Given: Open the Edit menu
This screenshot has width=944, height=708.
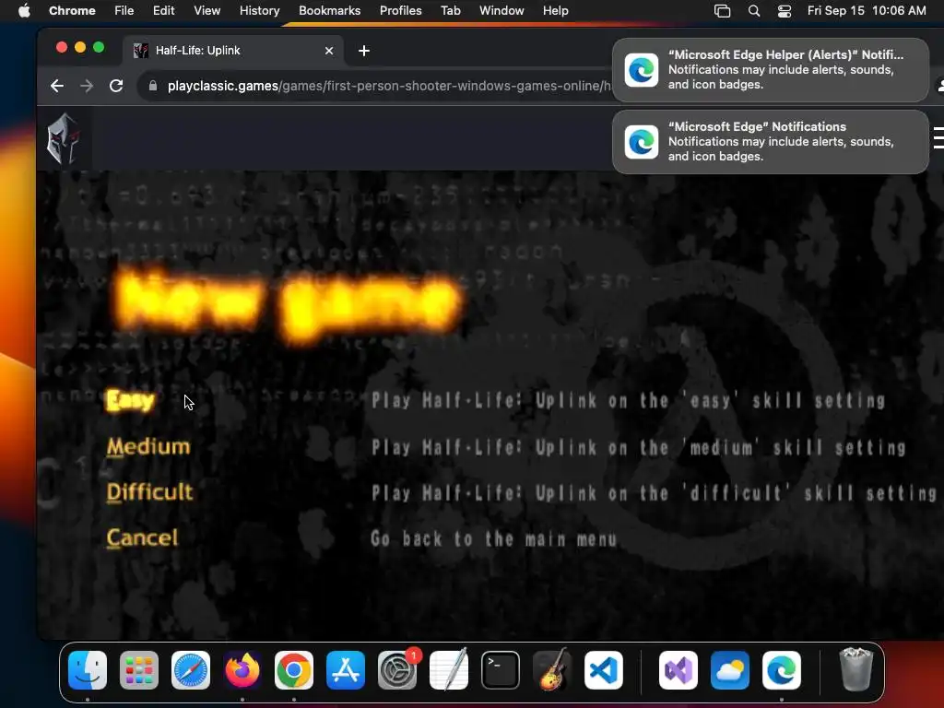Looking at the screenshot, I should click(x=163, y=11).
